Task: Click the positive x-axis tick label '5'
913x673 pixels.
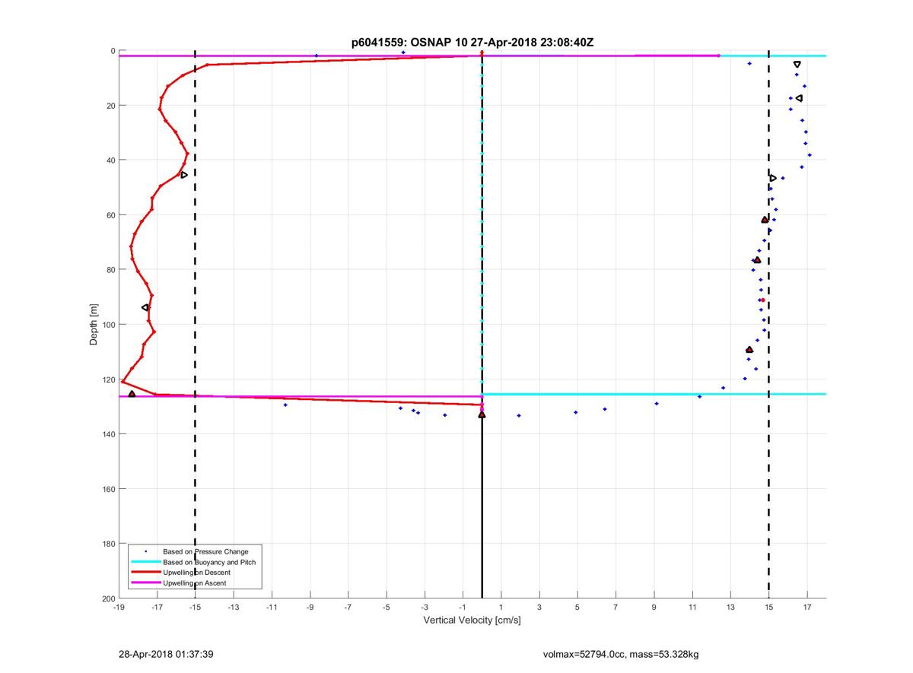Action: tap(577, 607)
